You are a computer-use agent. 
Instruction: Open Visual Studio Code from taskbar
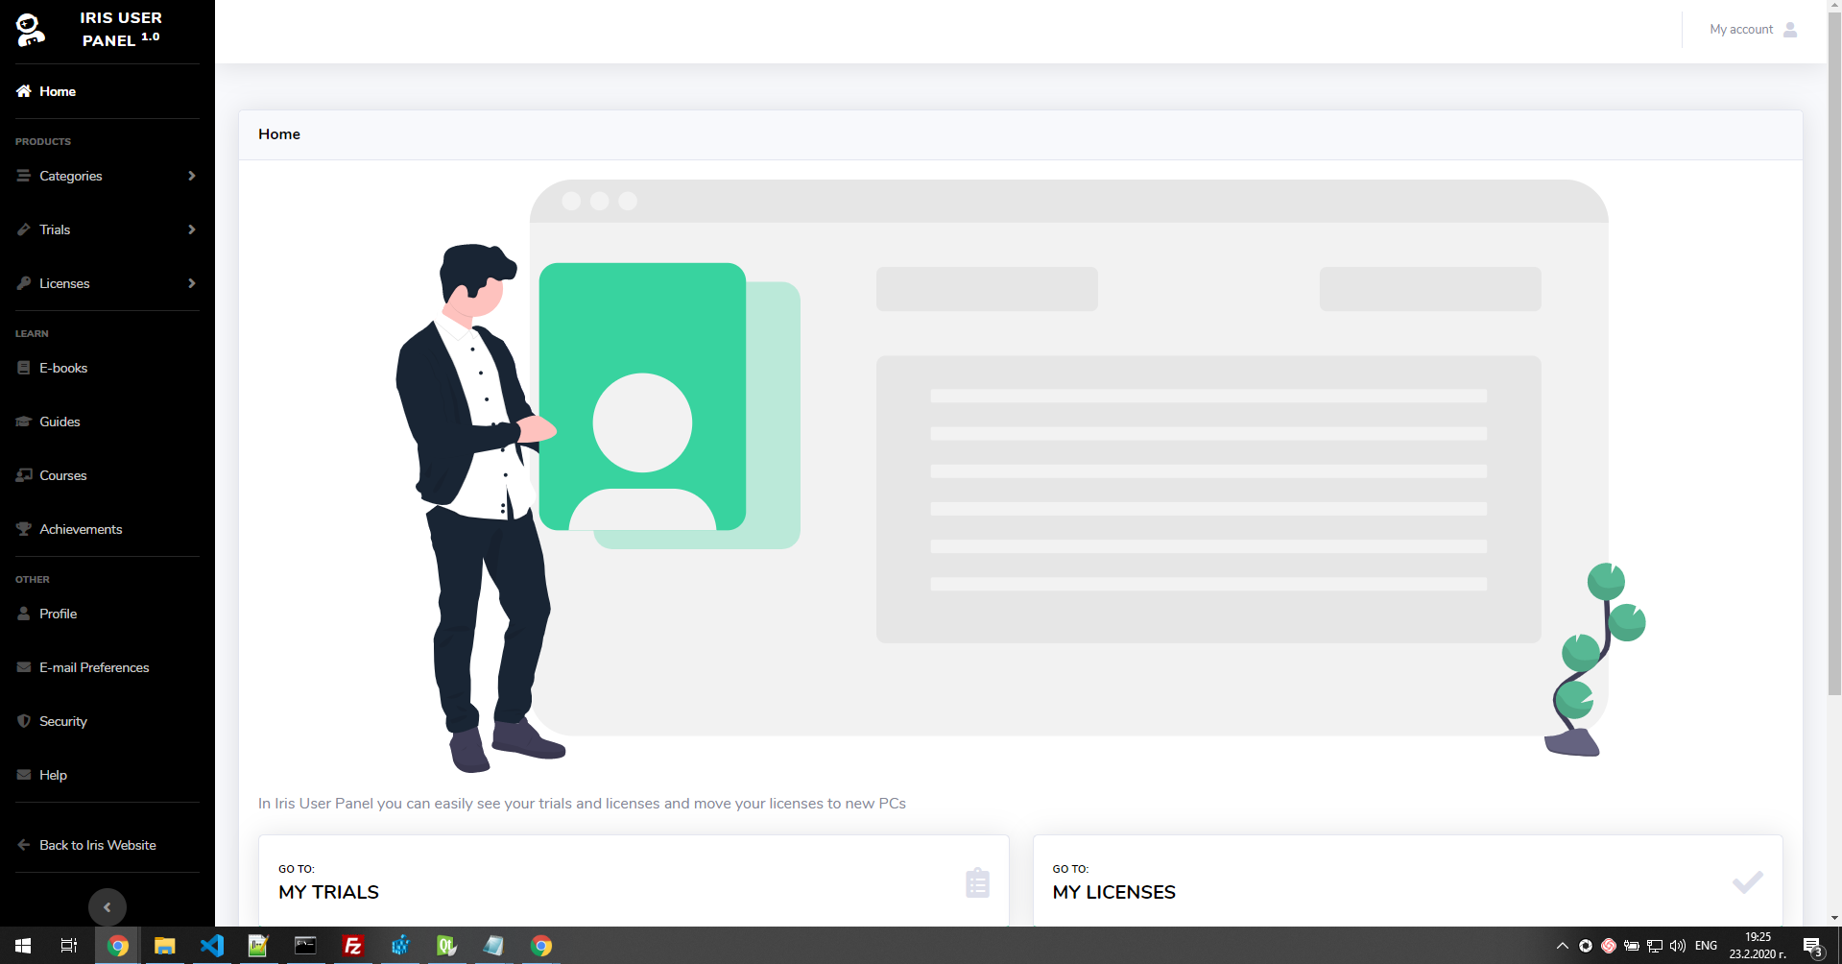coord(212,946)
